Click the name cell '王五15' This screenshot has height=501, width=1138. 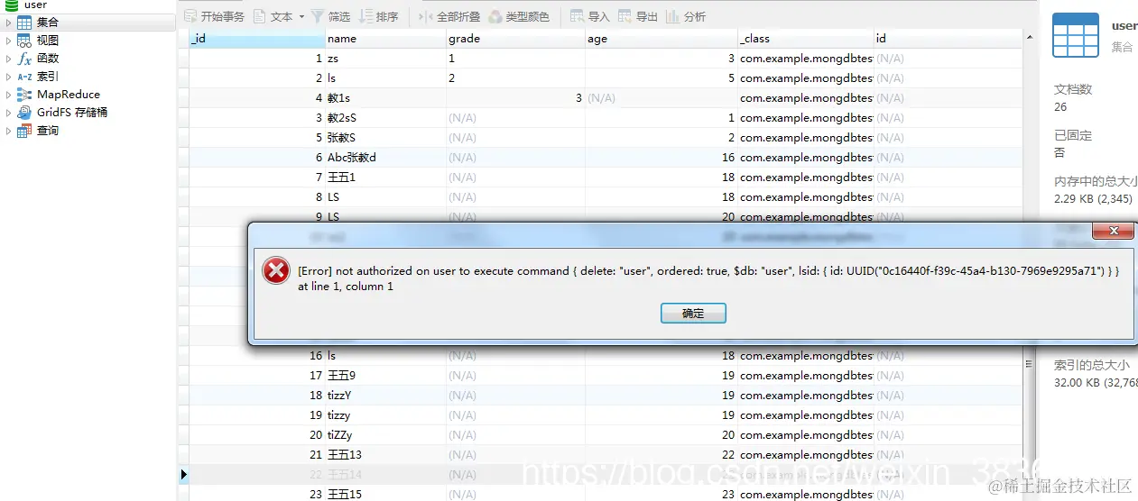(x=385, y=495)
